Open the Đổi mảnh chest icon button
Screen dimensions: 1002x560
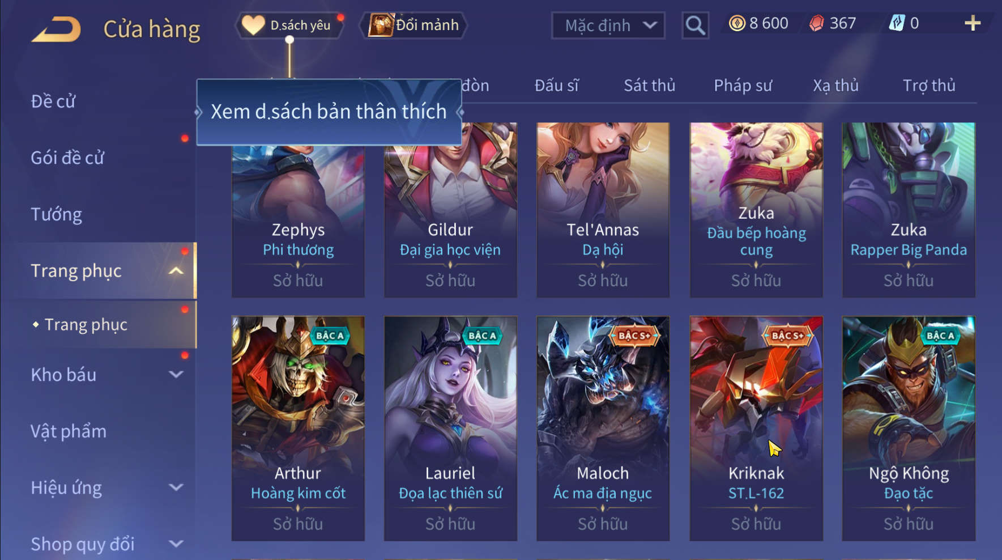point(413,25)
